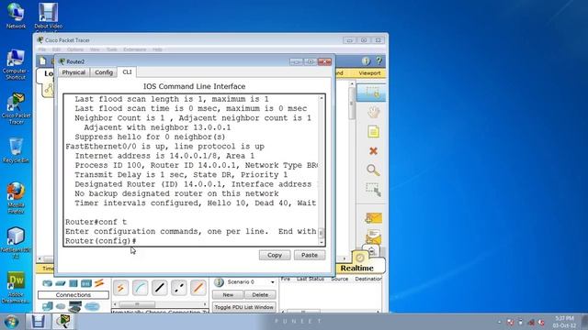Open the Adobe Dreamweaver desktop icon
This screenshot has width=588, height=330.
tap(16, 287)
